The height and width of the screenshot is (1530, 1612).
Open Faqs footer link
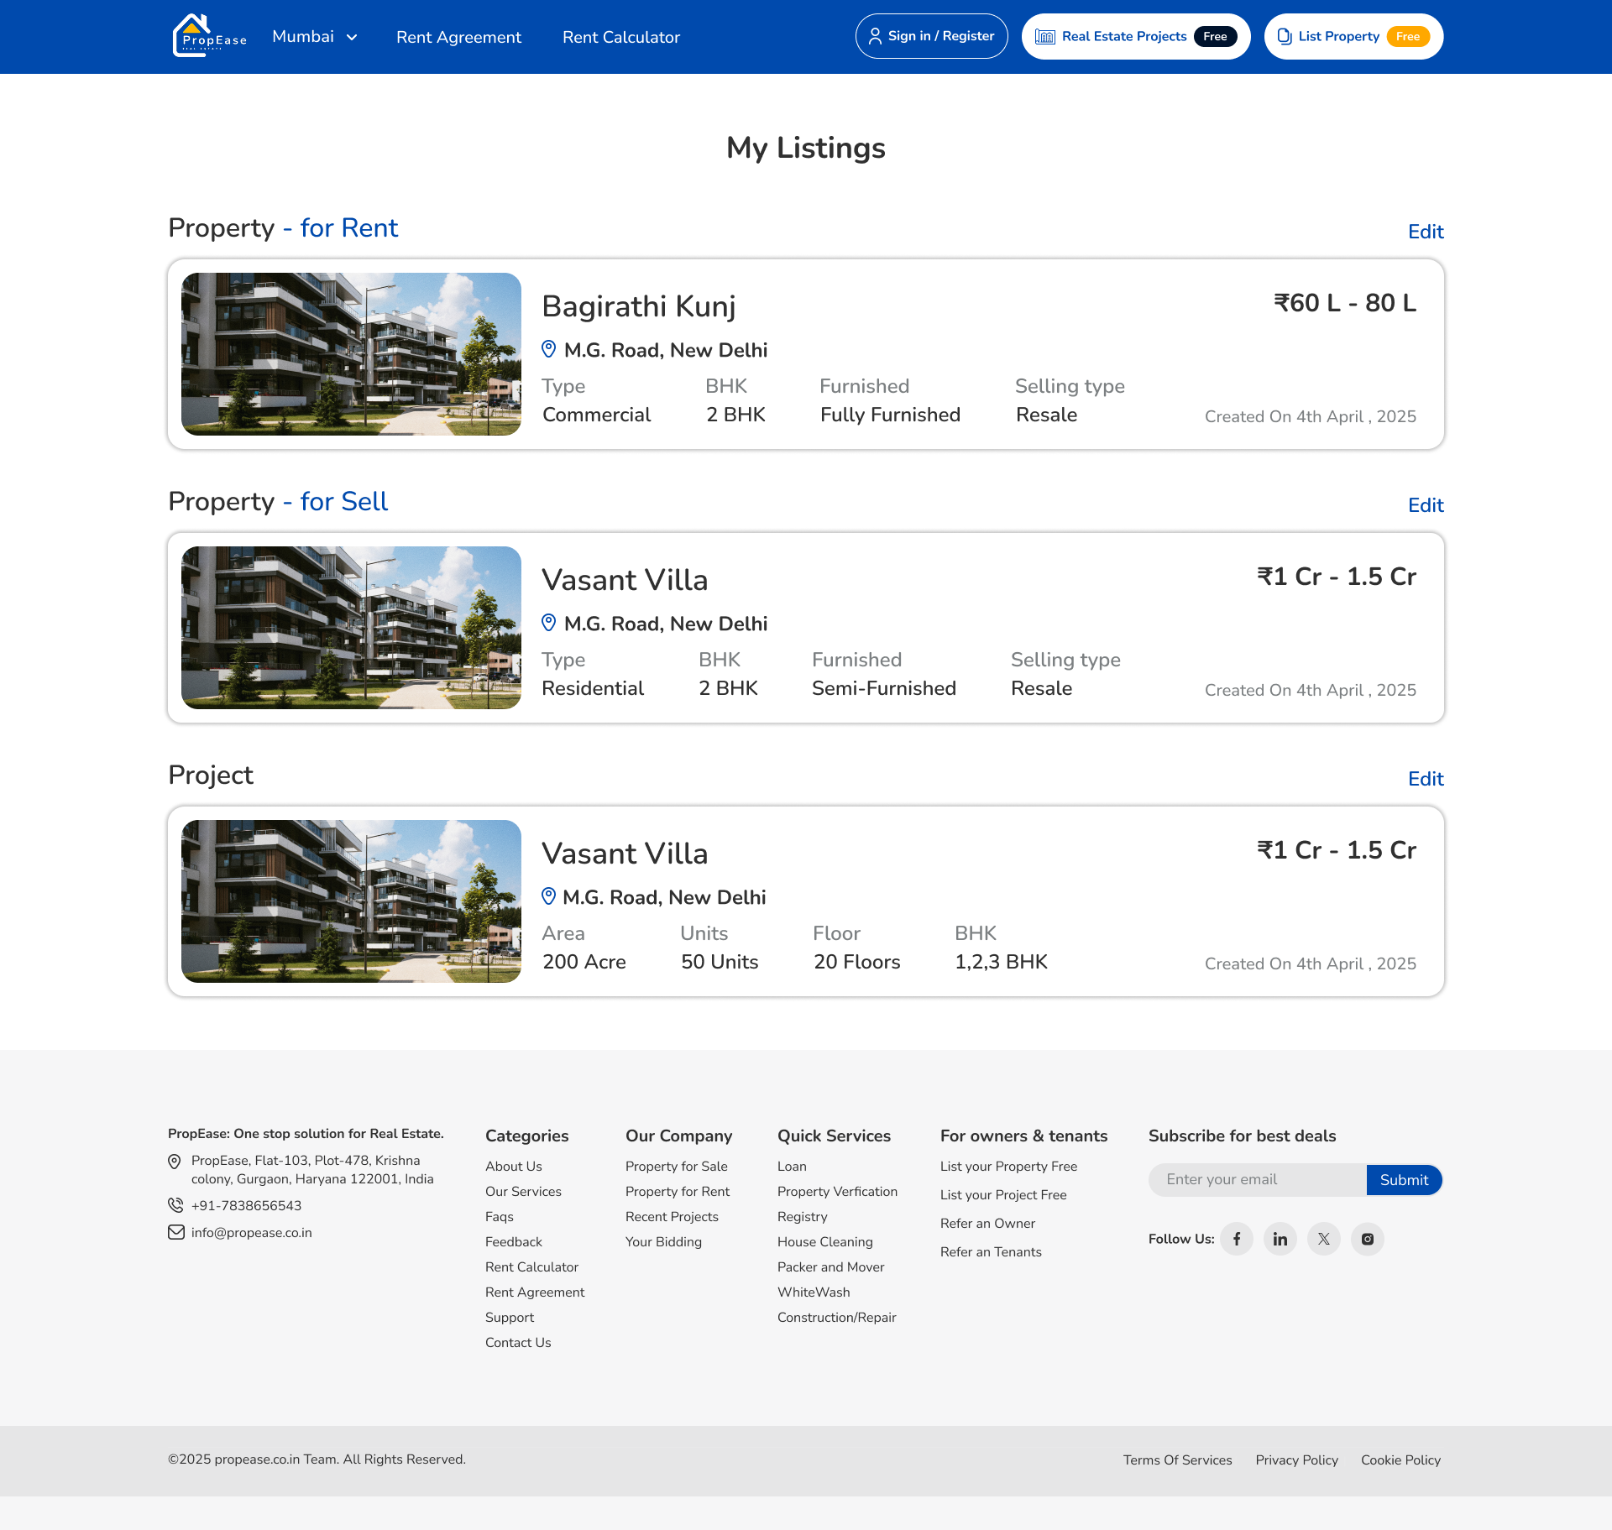point(500,1217)
